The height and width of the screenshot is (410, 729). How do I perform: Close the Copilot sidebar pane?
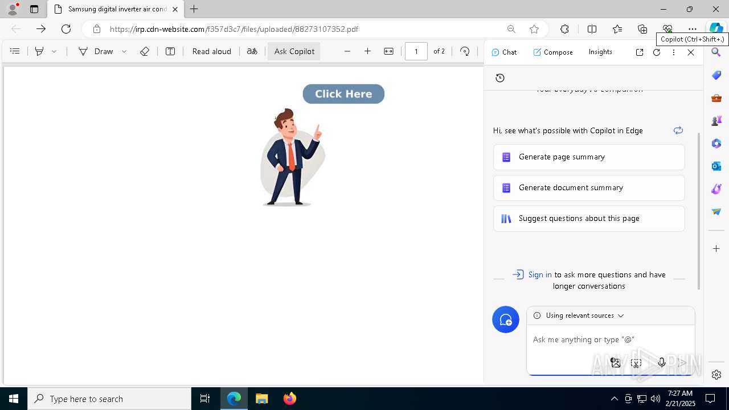point(691,52)
